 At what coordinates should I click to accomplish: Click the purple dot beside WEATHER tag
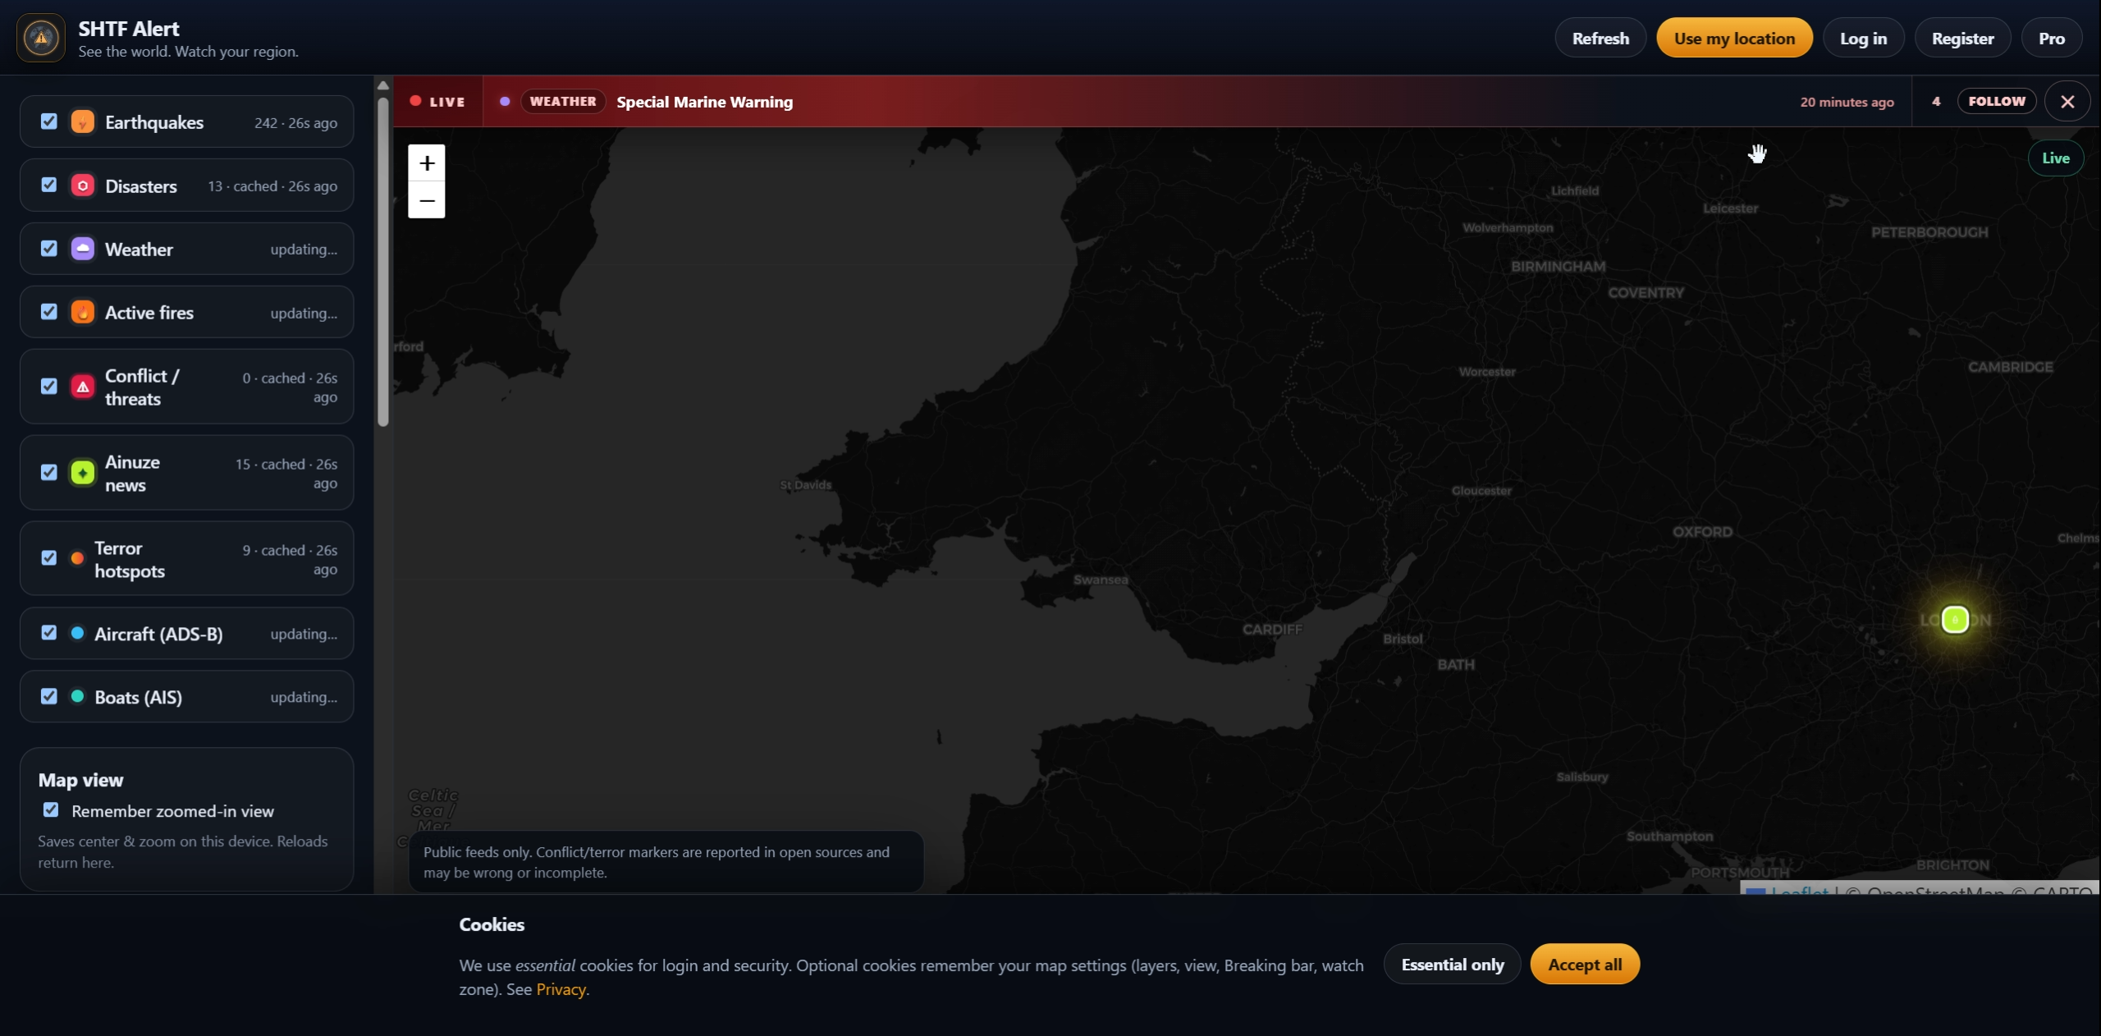click(x=505, y=101)
